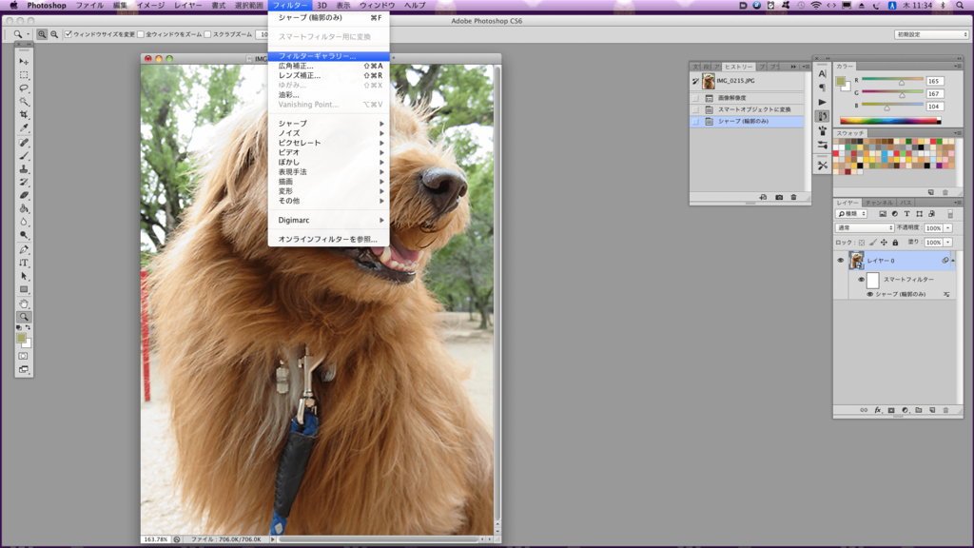This screenshot has height=548, width=974.
Task: Select the Lasso tool
Action: click(x=24, y=88)
